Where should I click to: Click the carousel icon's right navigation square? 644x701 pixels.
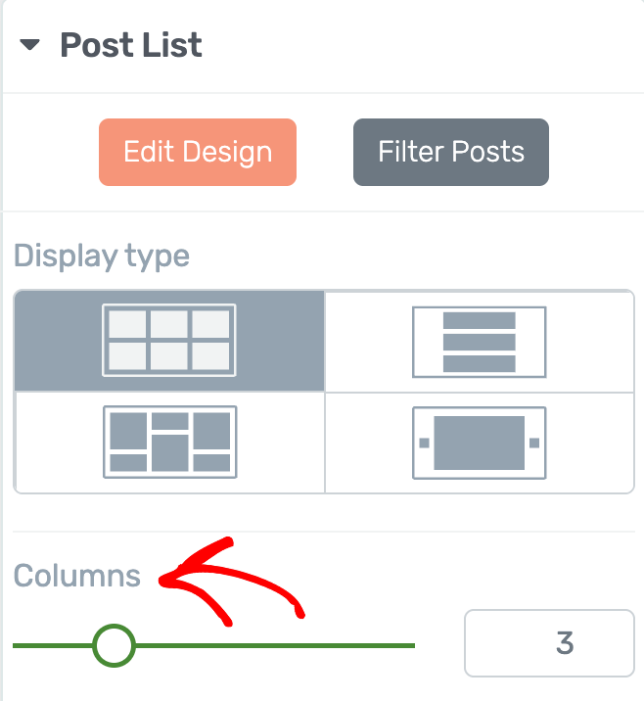coord(534,444)
